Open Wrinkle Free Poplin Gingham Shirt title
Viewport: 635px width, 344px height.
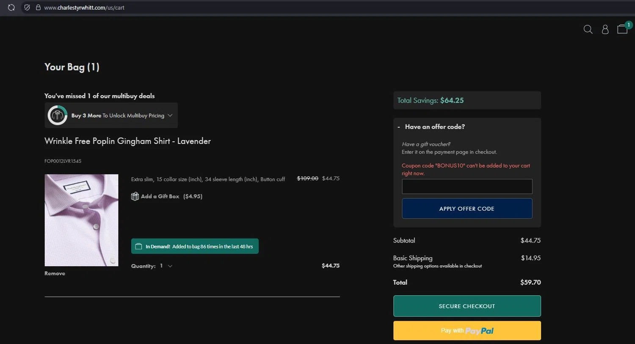click(127, 141)
